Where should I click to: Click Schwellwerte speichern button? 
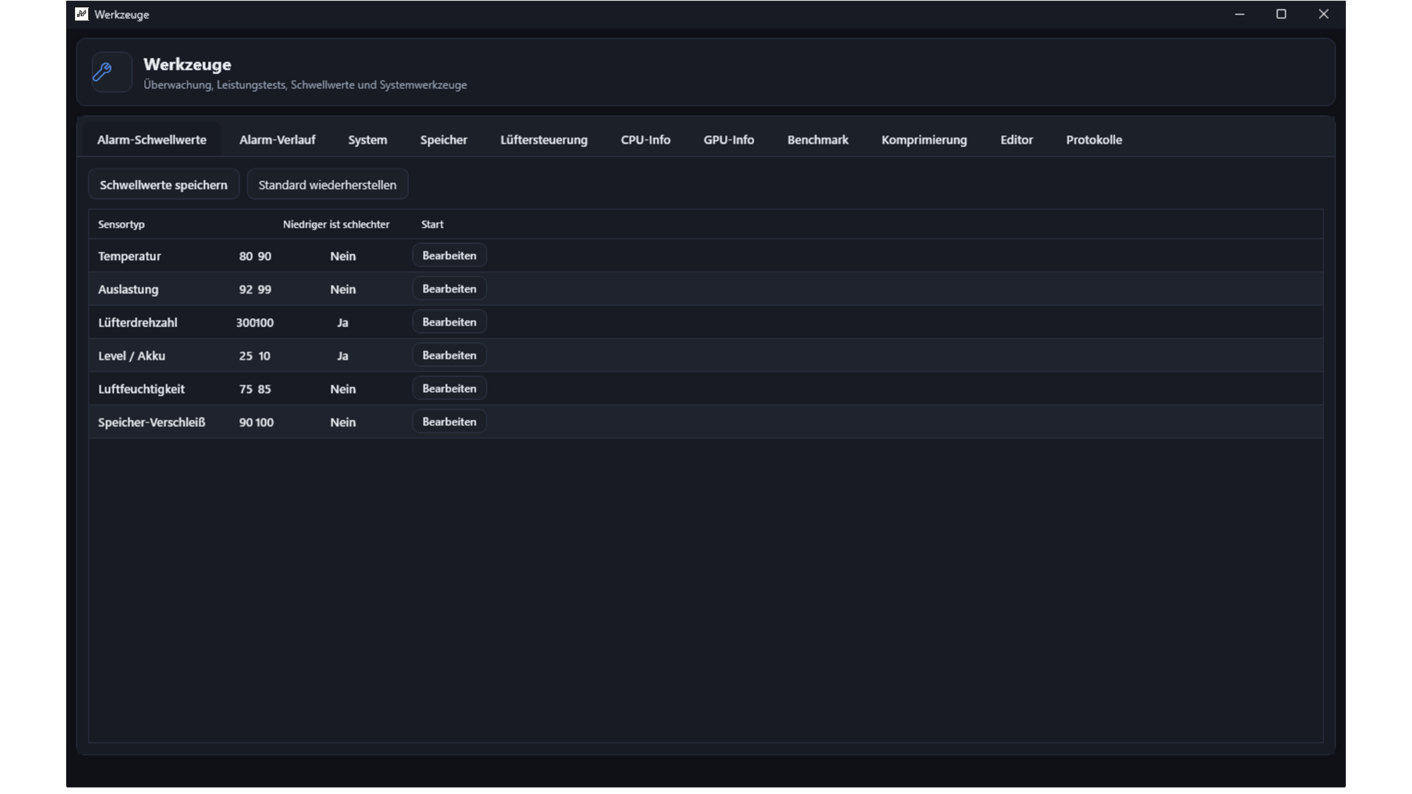point(164,185)
